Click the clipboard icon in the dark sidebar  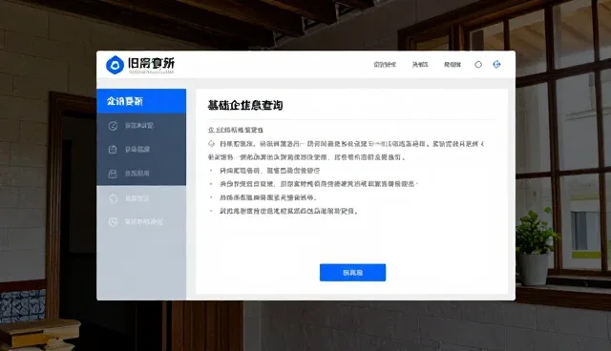click(x=113, y=150)
